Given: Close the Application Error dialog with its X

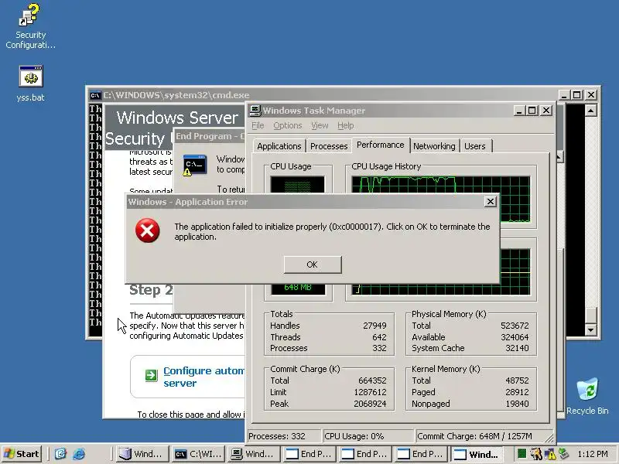Looking at the screenshot, I should pos(490,202).
